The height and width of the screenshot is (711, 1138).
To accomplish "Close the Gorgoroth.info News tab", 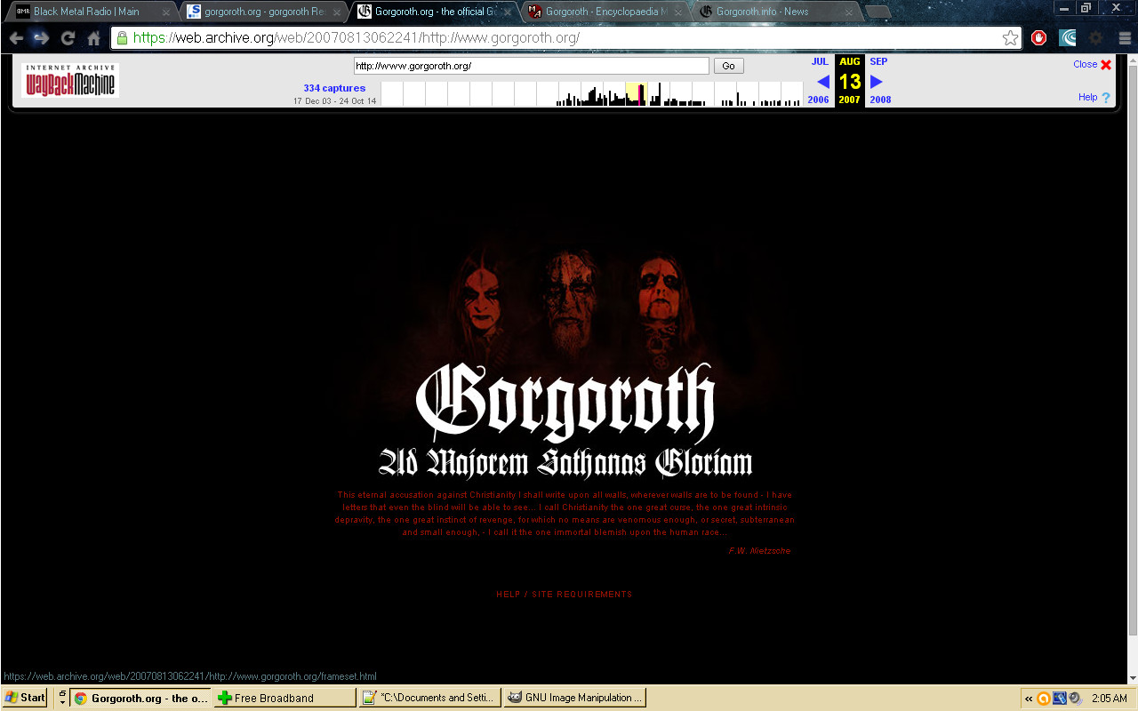I will tap(848, 12).
